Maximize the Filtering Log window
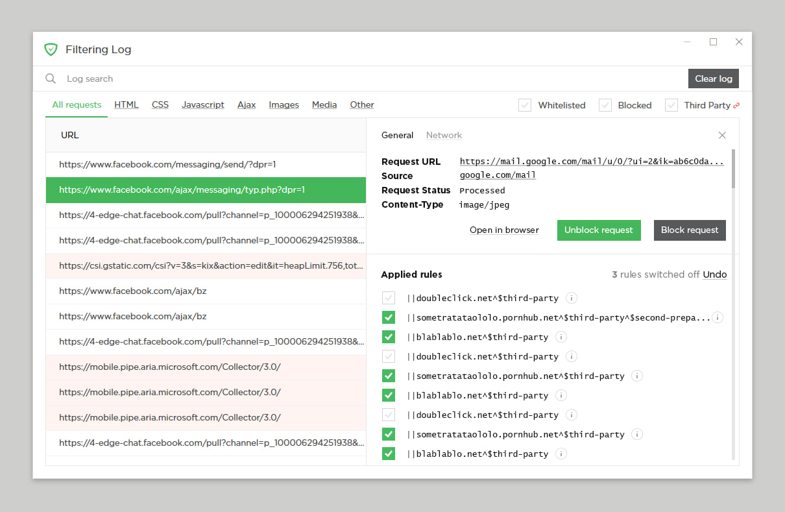 [x=713, y=42]
